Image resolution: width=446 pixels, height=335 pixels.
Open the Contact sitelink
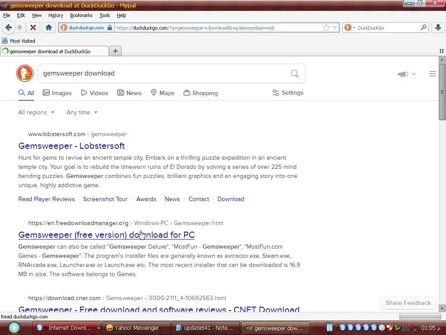(x=199, y=199)
